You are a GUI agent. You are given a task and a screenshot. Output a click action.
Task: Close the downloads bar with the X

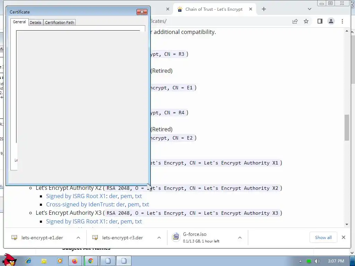tap(344, 237)
